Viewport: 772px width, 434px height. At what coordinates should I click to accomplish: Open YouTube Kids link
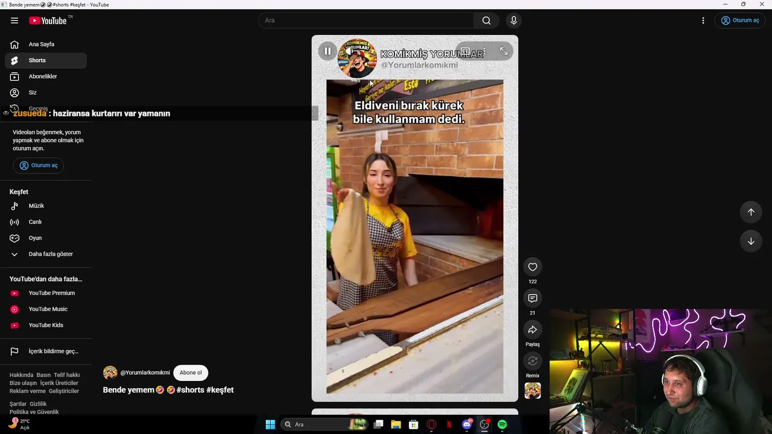[46, 325]
